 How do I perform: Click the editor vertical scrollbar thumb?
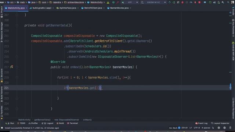[x=230, y=87]
